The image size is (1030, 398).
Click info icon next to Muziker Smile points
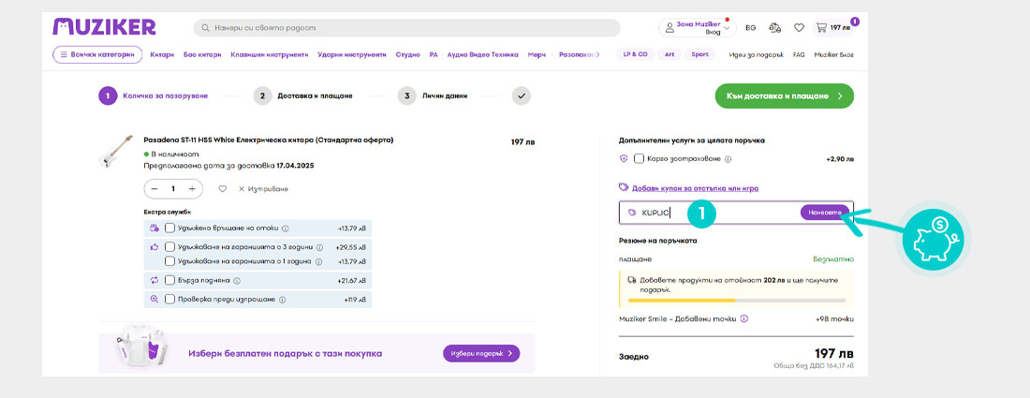(744, 318)
